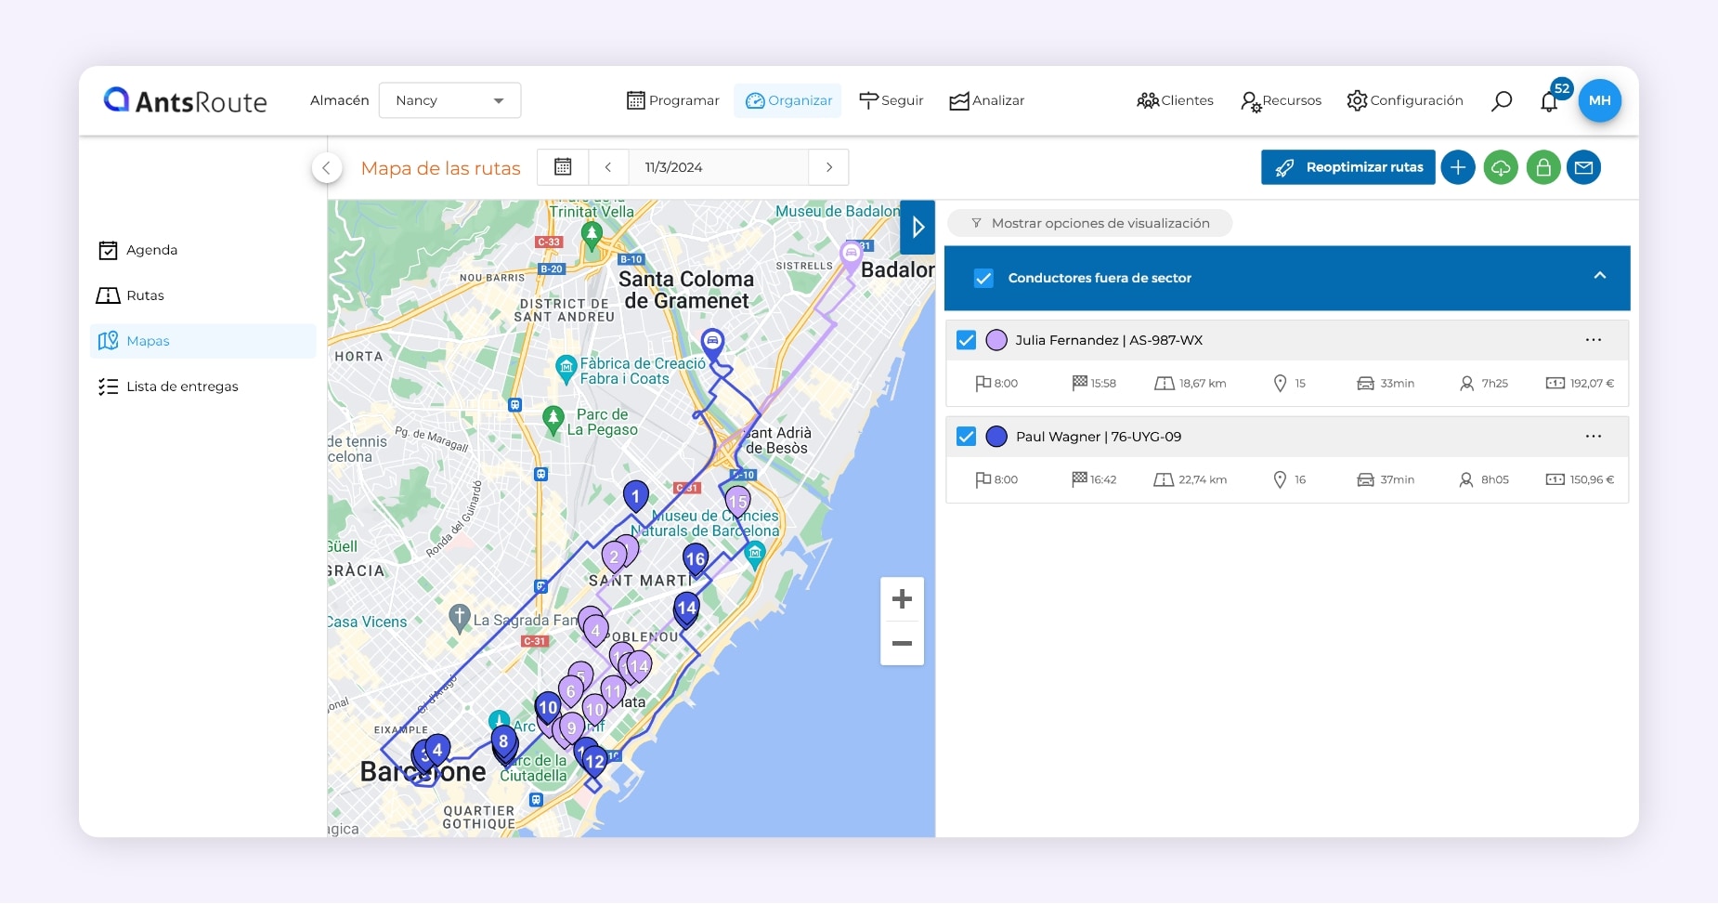
Task: Click the map zoom-in control
Action: click(x=902, y=599)
